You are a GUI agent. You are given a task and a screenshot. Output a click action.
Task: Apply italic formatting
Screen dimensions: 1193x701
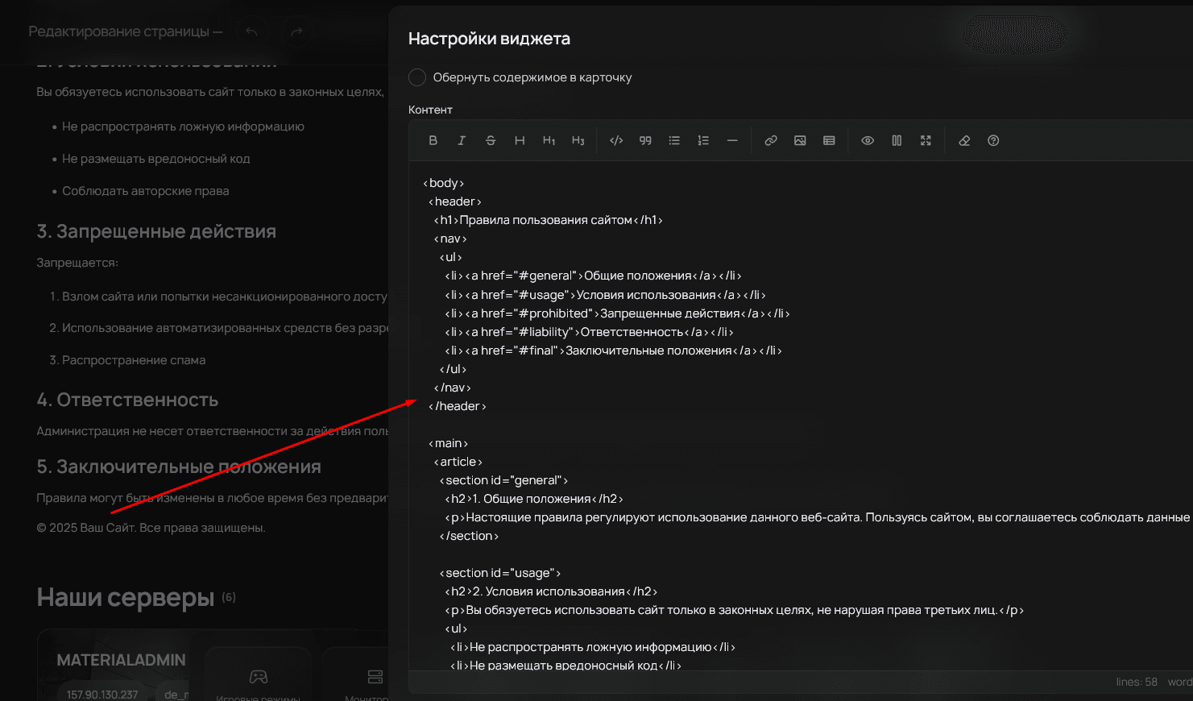pyautogui.click(x=462, y=140)
